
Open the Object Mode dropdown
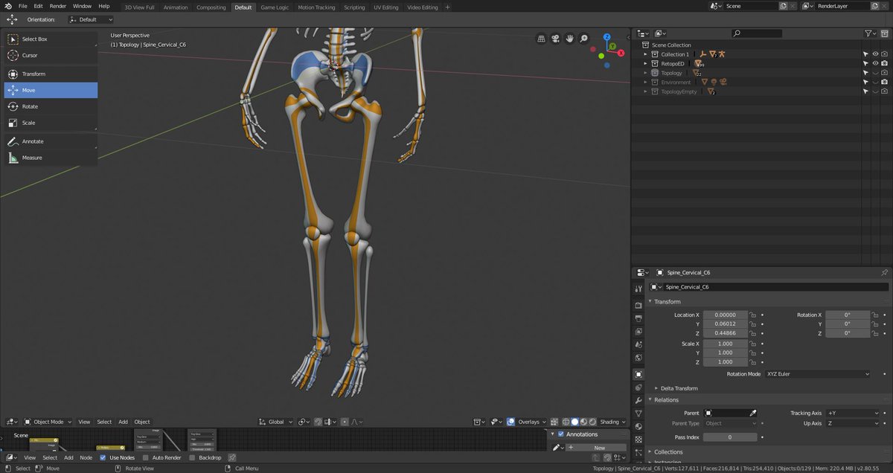[48, 422]
